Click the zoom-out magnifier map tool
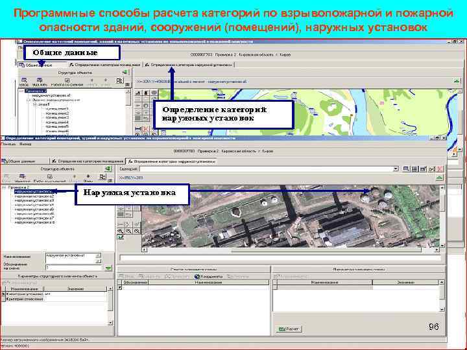This screenshot has width=467, height=350. click(128, 231)
